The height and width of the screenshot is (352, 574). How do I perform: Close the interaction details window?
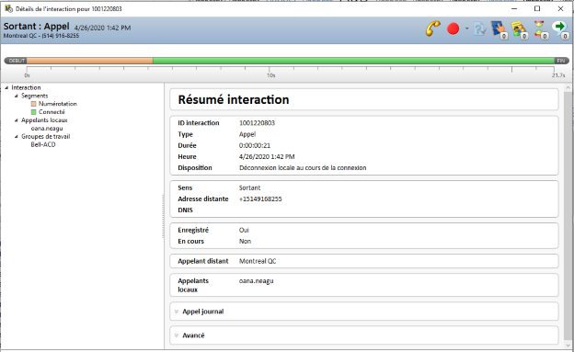point(560,8)
